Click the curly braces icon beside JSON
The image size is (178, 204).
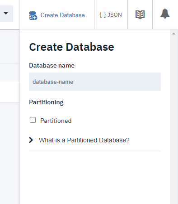point(103,15)
